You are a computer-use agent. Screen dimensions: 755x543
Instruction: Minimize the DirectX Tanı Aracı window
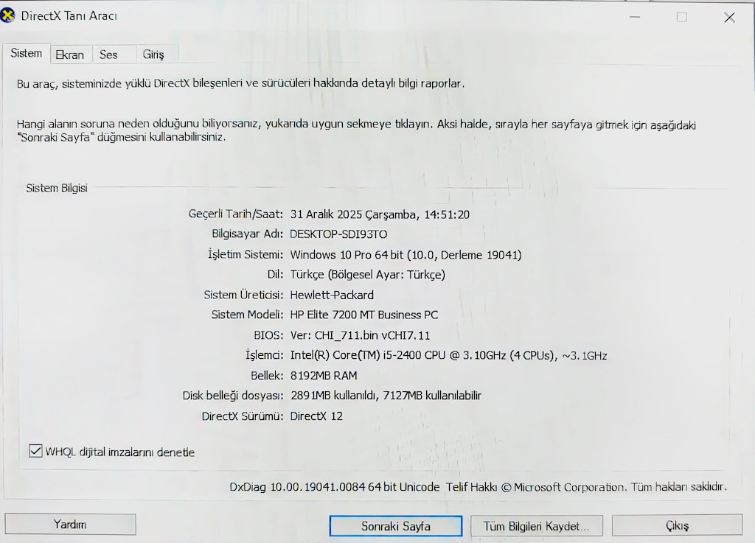(635, 18)
